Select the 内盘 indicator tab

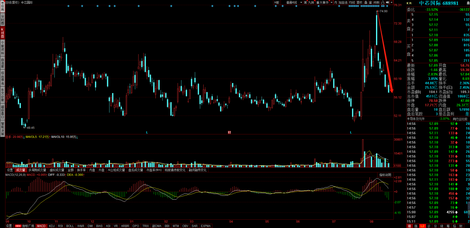(x=92, y=170)
